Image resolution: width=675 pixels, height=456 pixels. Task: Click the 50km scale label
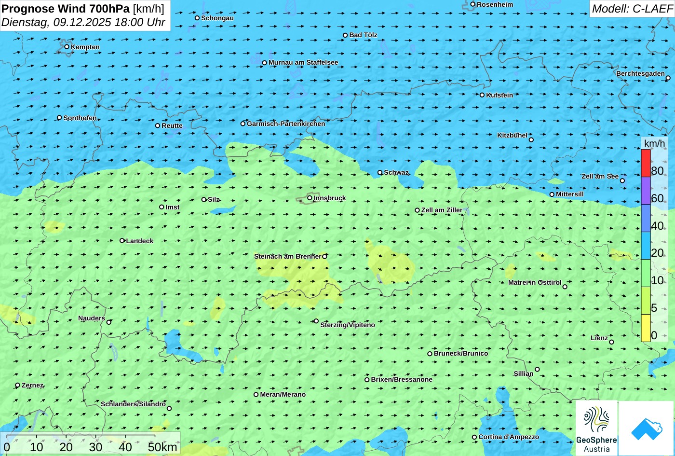pos(162,447)
